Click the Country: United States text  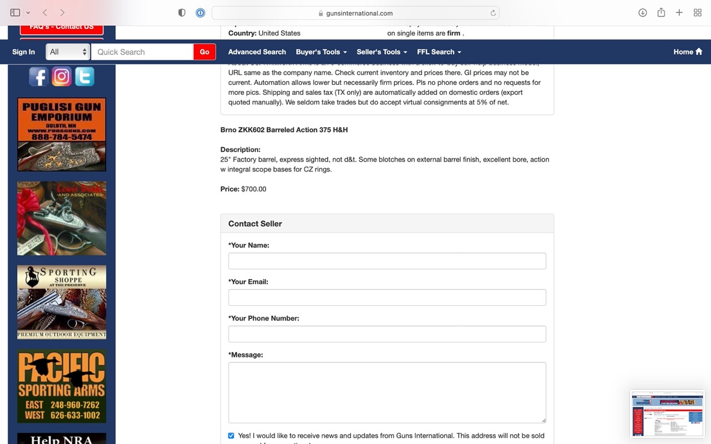coord(264,33)
